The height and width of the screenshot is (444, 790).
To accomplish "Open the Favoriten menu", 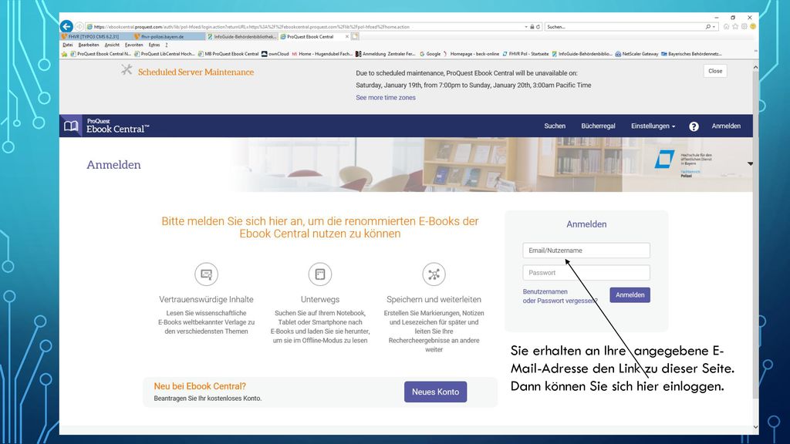I will pos(134,45).
